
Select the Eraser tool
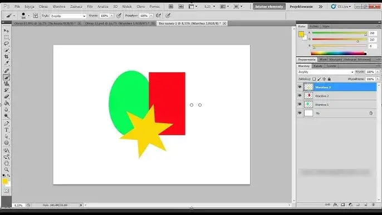tap(6, 96)
